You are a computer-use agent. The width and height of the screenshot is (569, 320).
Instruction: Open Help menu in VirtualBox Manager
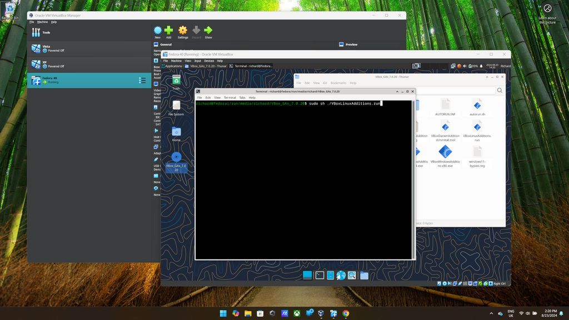click(54, 22)
